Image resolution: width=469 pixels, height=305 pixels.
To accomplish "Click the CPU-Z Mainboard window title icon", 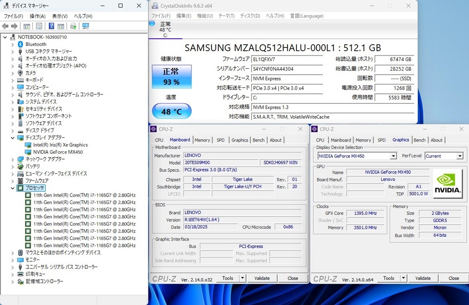I will pos(154,129).
